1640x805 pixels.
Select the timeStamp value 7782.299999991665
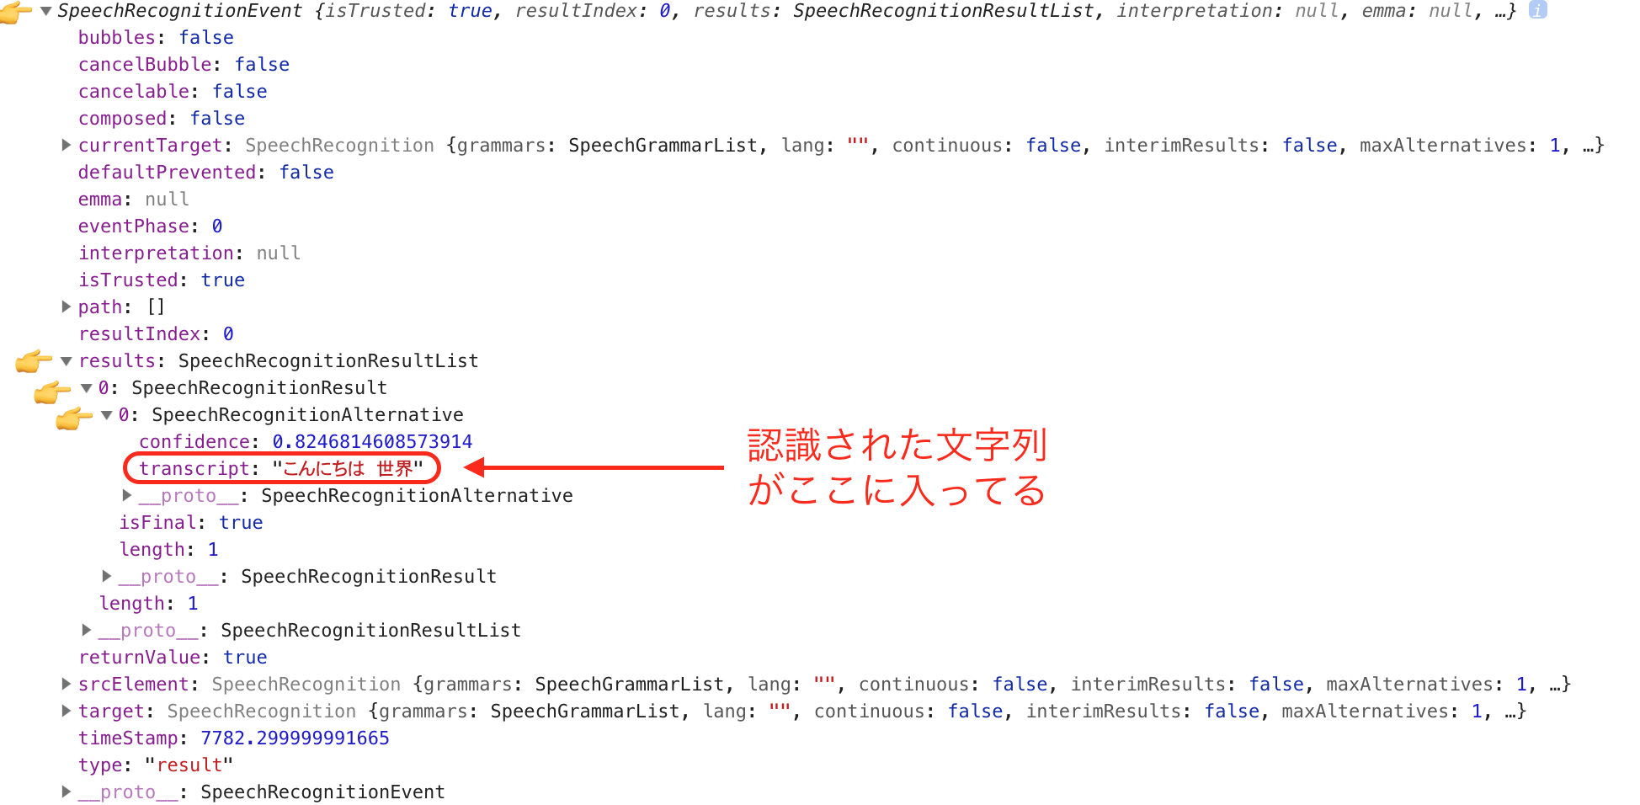(x=294, y=738)
